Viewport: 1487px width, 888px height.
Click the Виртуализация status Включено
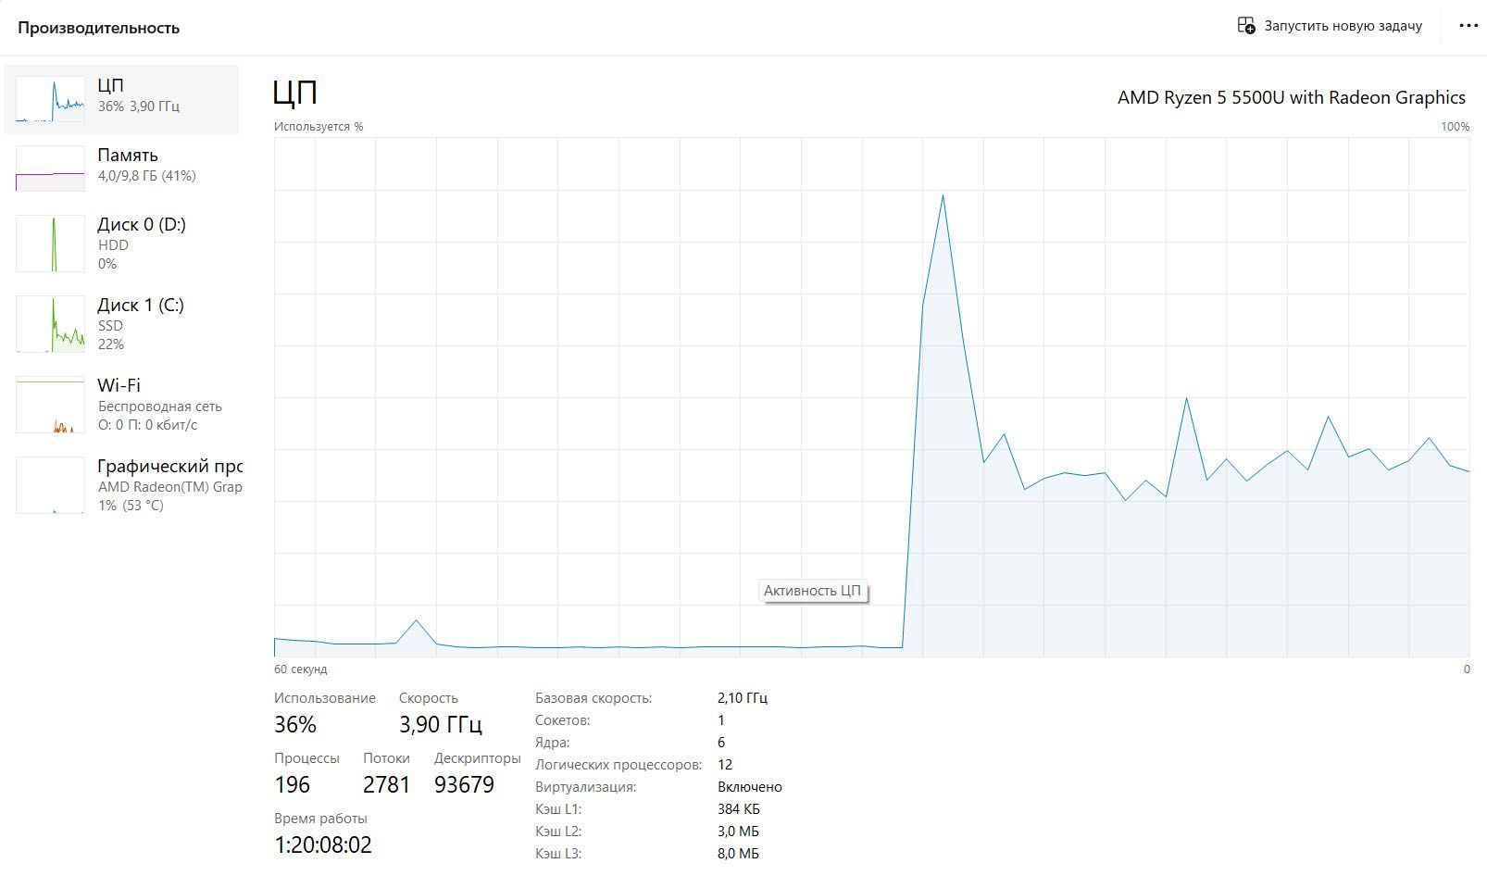coord(750,787)
